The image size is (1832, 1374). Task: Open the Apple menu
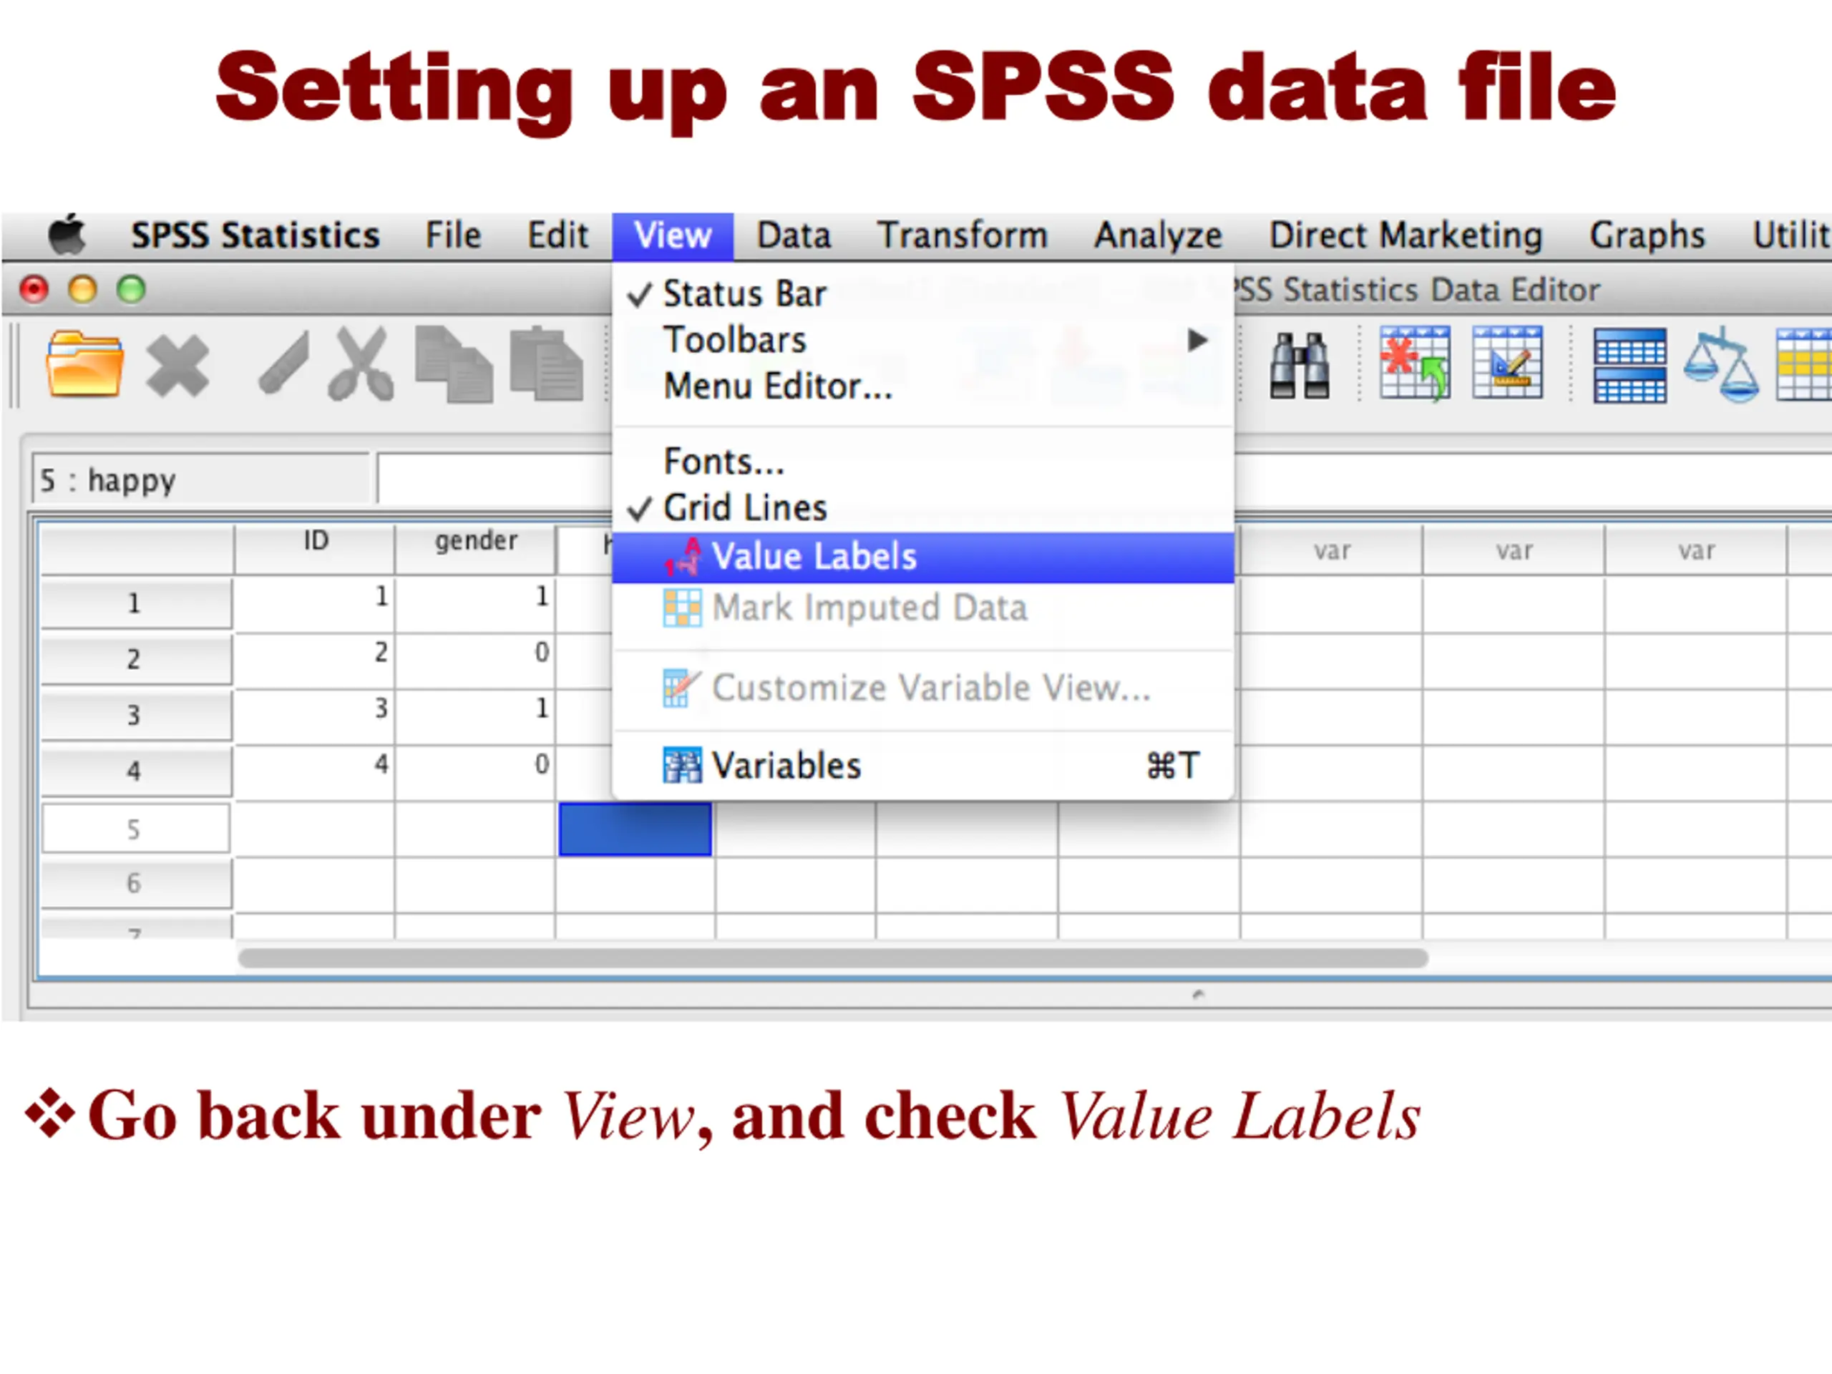click(x=67, y=235)
